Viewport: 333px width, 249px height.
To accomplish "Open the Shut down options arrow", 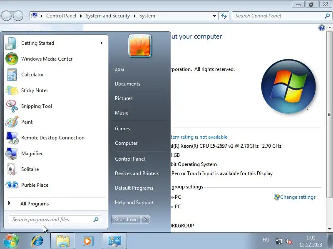I will point(145,220).
